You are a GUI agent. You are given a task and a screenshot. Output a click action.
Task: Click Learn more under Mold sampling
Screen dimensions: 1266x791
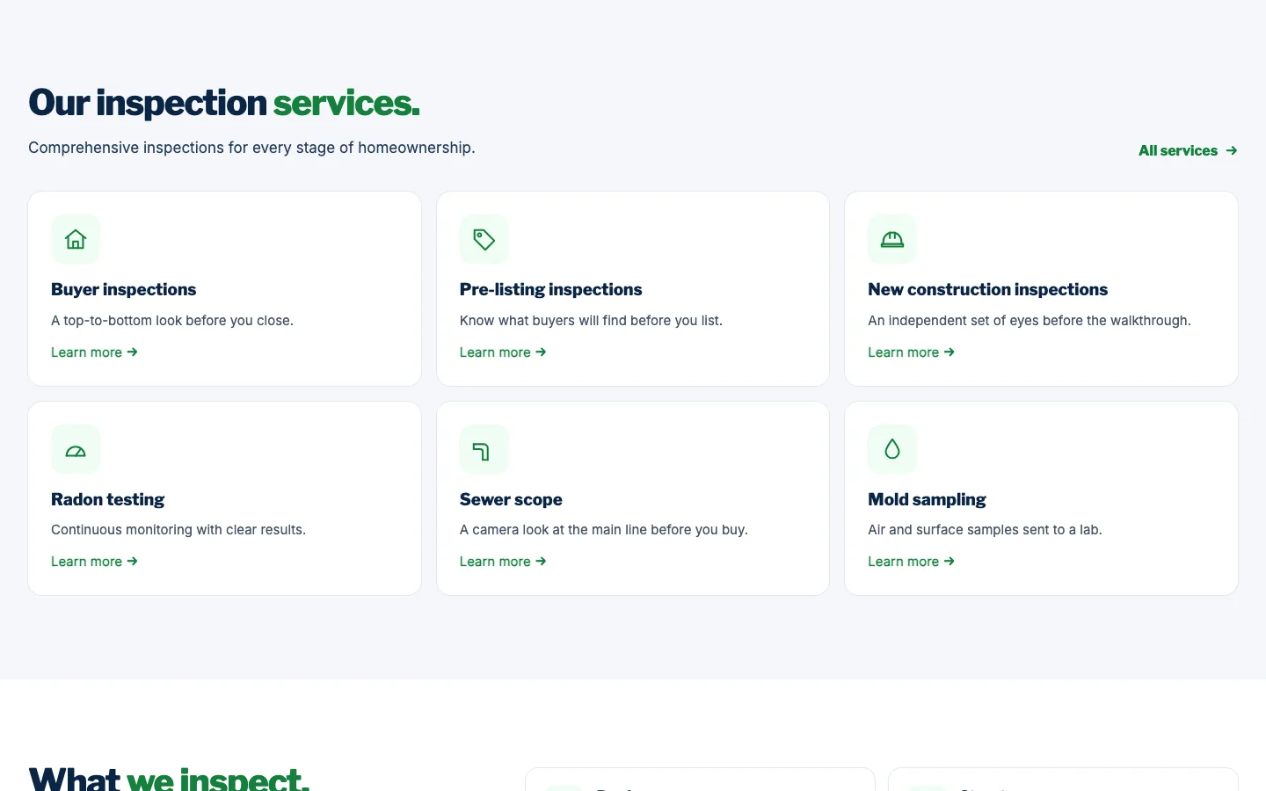coord(912,562)
